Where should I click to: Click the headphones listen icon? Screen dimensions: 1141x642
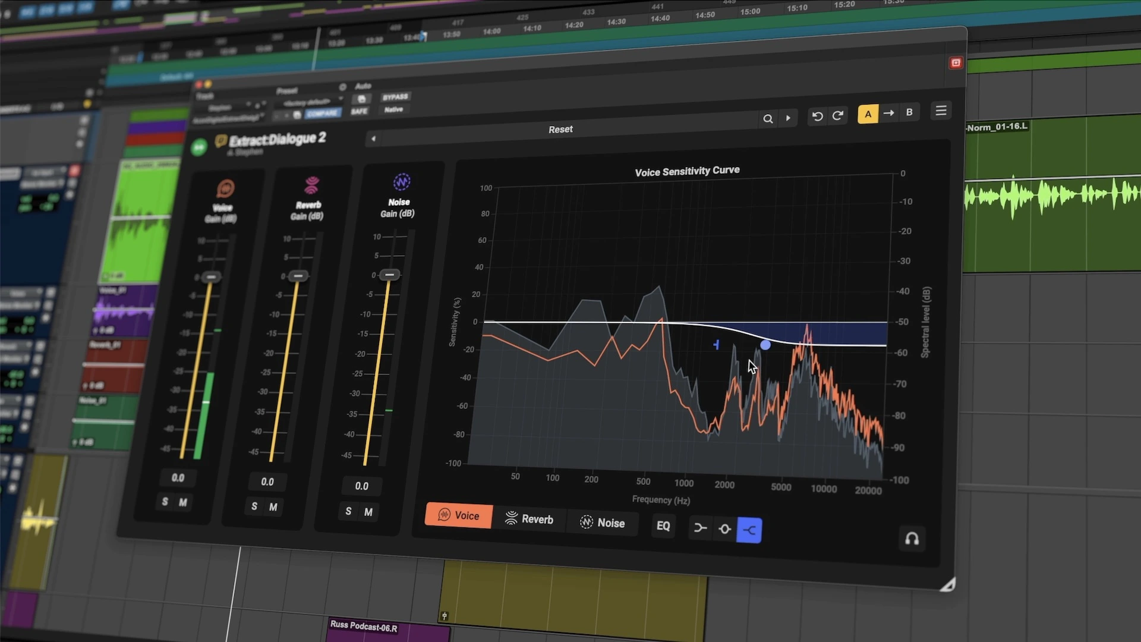pos(912,539)
